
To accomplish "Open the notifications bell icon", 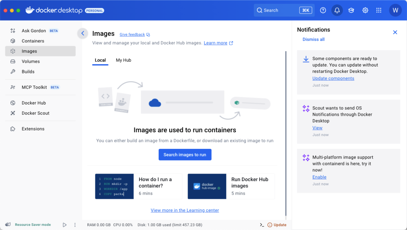I will (337, 11).
